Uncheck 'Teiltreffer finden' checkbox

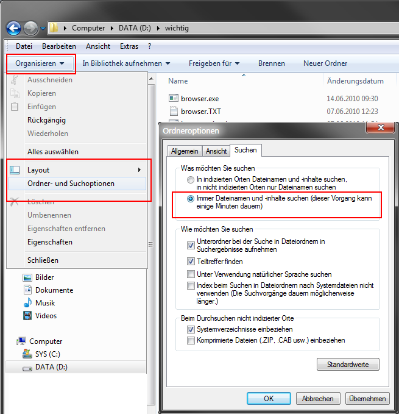click(x=191, y=262)
